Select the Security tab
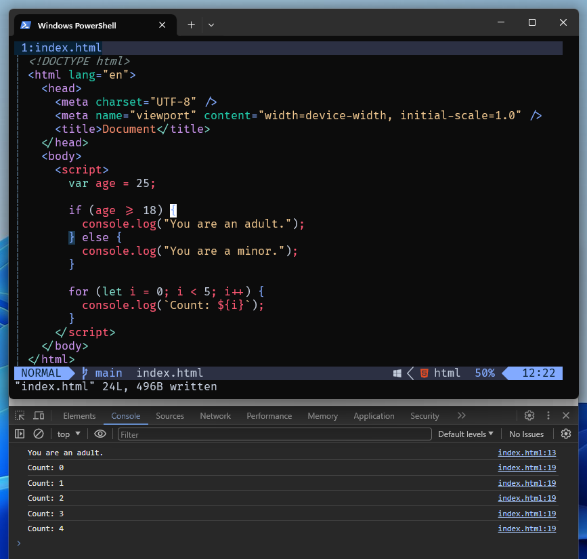The width and height of the screenshot is (587, 559). pyautogui.click(x=425, y=416)
